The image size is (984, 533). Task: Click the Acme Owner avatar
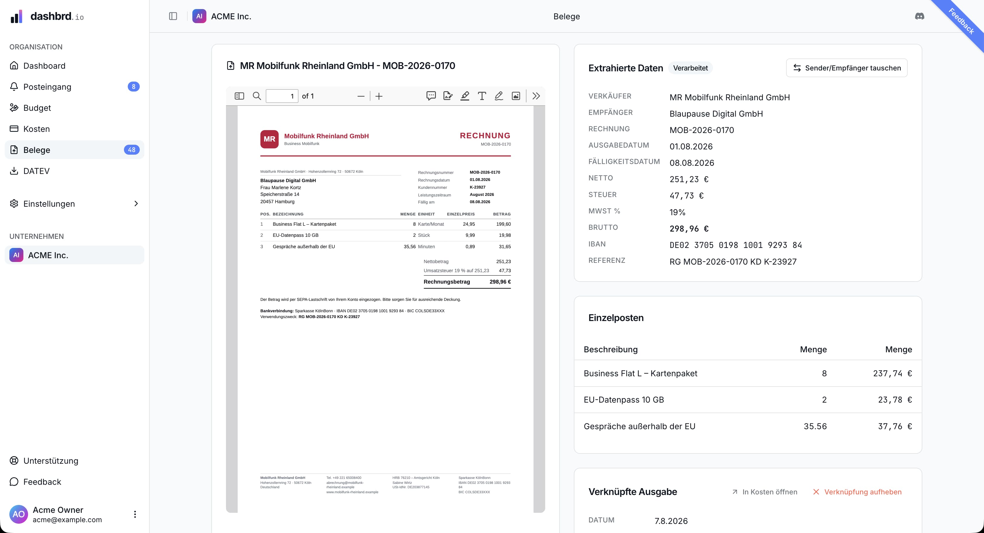(x=18, y=514)
